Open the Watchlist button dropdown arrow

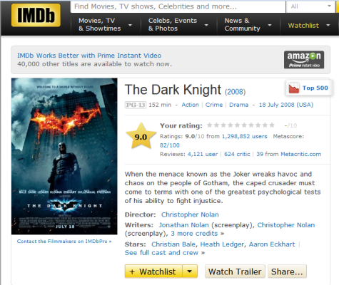pyautogui.click(x=190, y=271)
